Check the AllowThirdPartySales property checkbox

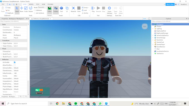pos(14,65)
